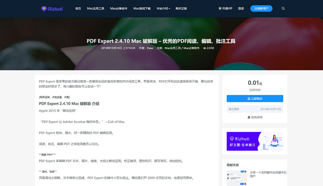The image size is (323, 186).
Task: Open thumbnail of latest article 分享一个全网最牛
Action: (x=236, y=178)
